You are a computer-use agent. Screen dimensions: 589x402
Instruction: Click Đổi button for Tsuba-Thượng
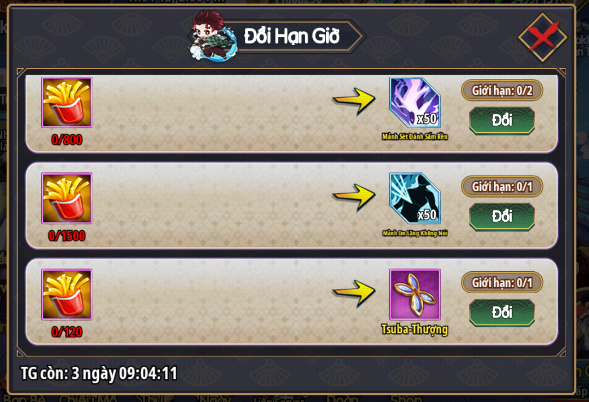pyautogui.click(x=502, y=312)
